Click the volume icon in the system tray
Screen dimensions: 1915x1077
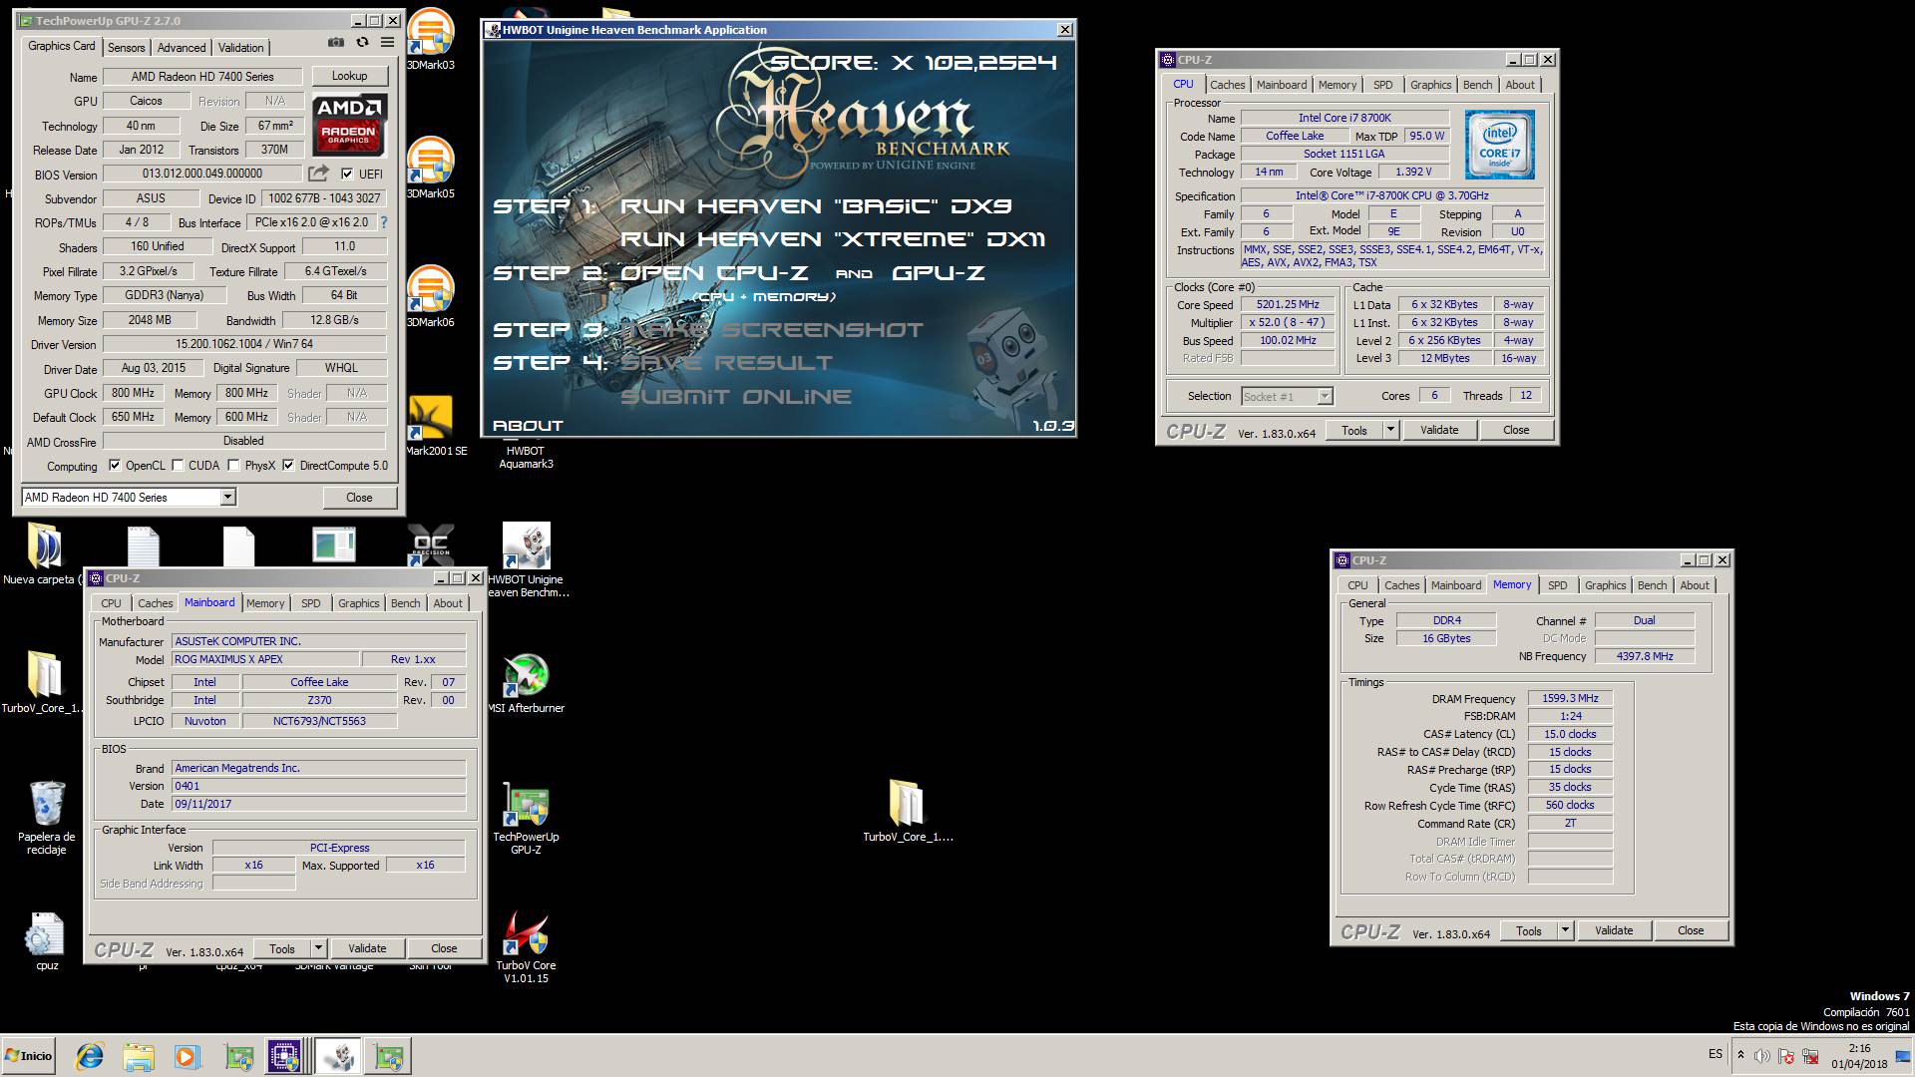pos(1762,1056)
